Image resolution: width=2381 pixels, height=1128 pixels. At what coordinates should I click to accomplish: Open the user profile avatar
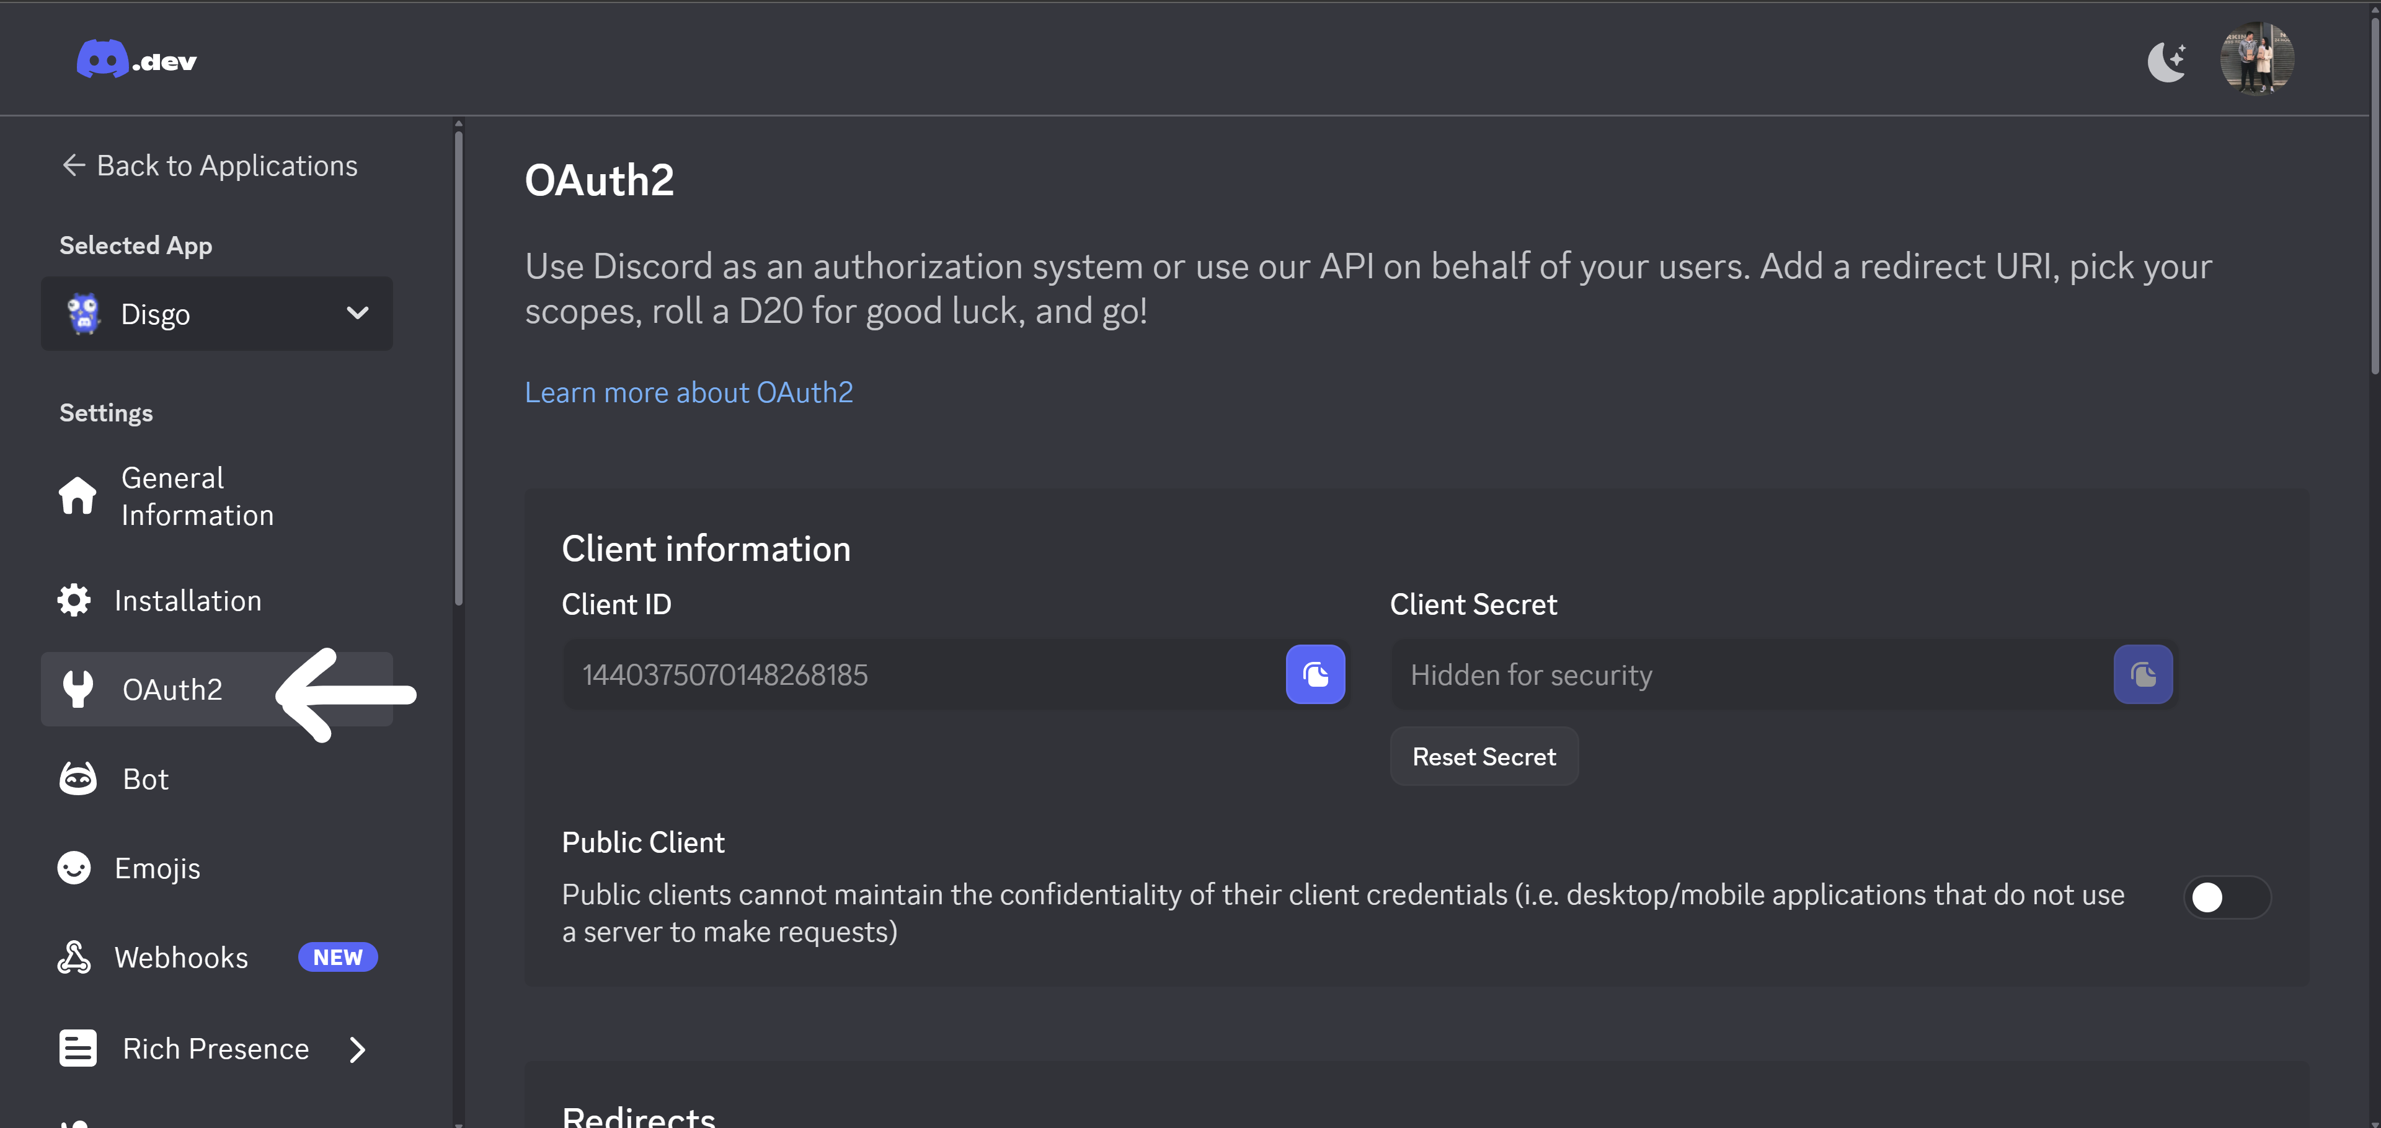[2256, 59]
